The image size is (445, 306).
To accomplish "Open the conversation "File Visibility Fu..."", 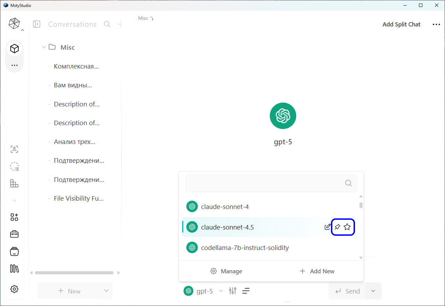I will (x=79, y=199).
